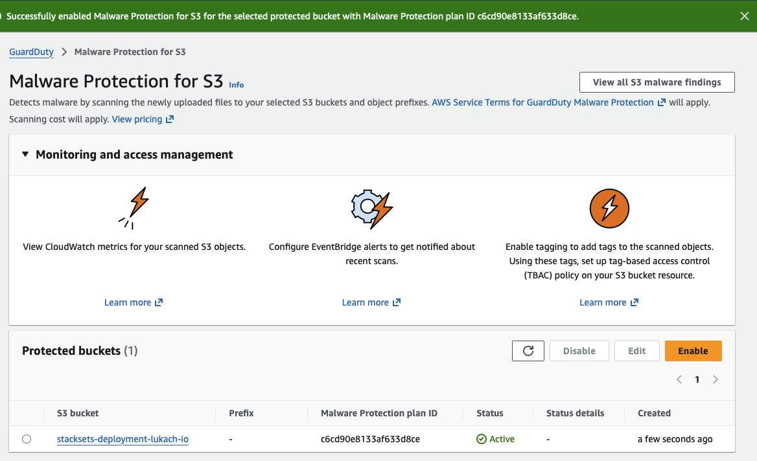757x461 pixels.
Task: Click the CloudWatch metrics lightning icon
Action: tap(135, 208)
